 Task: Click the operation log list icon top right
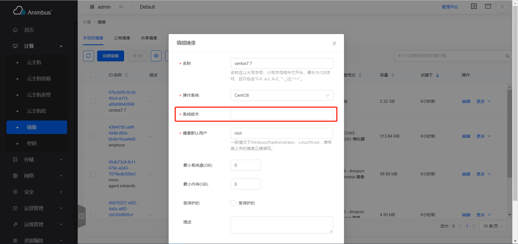[474, 6]
